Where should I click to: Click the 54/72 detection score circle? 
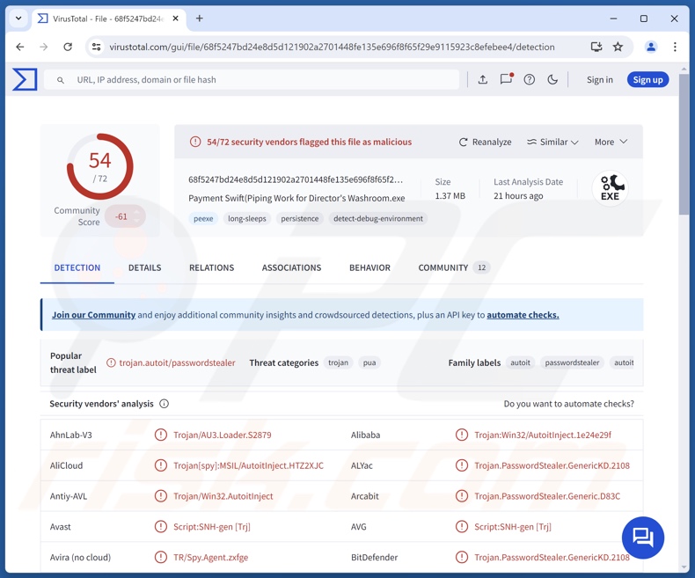click(x=99, y=166)
